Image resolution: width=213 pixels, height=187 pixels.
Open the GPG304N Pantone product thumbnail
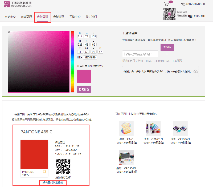(x=126, y=157)
